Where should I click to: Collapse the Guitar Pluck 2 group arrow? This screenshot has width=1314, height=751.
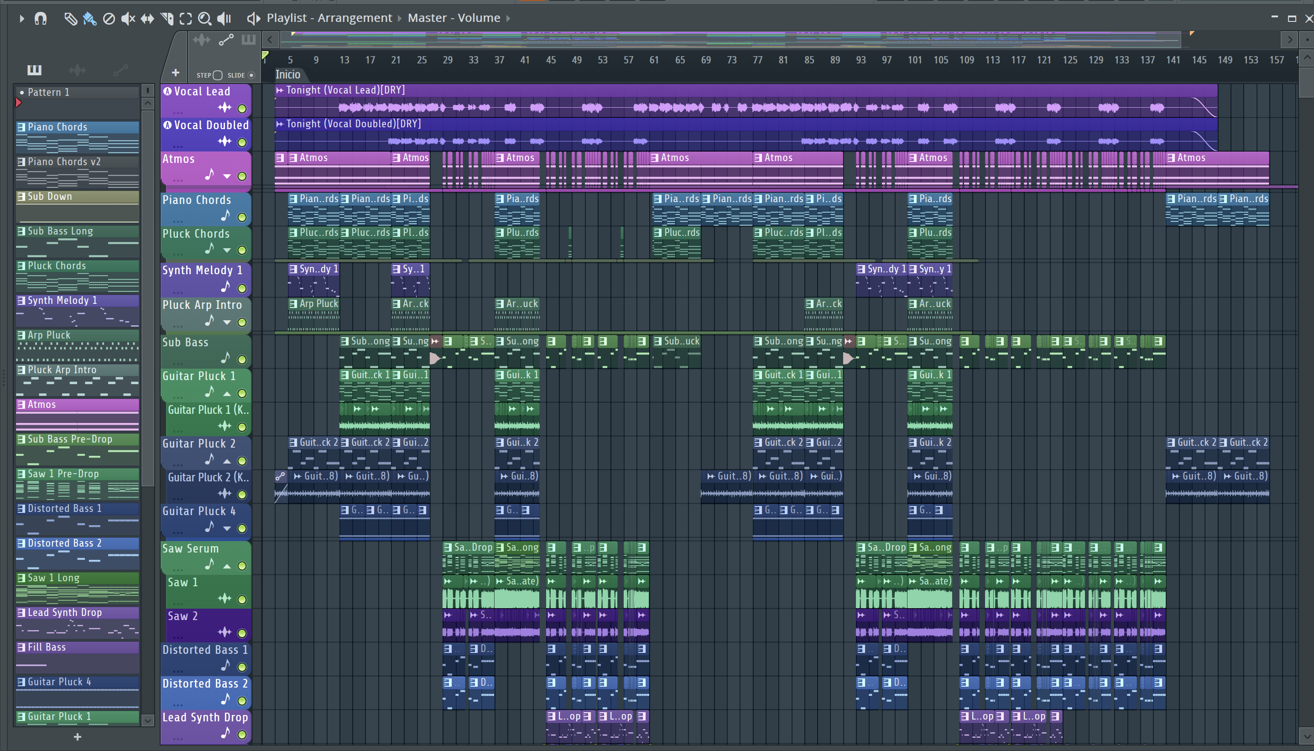[x=227, y=461]
